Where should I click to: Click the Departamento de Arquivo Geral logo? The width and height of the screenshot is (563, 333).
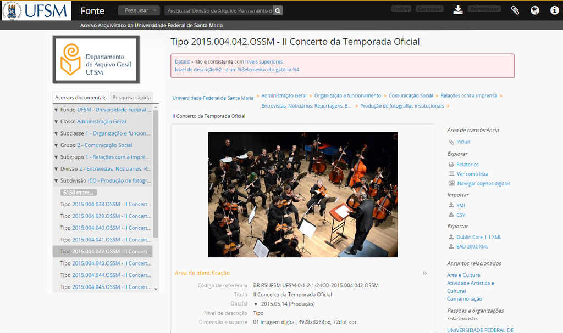coord(96,60)
